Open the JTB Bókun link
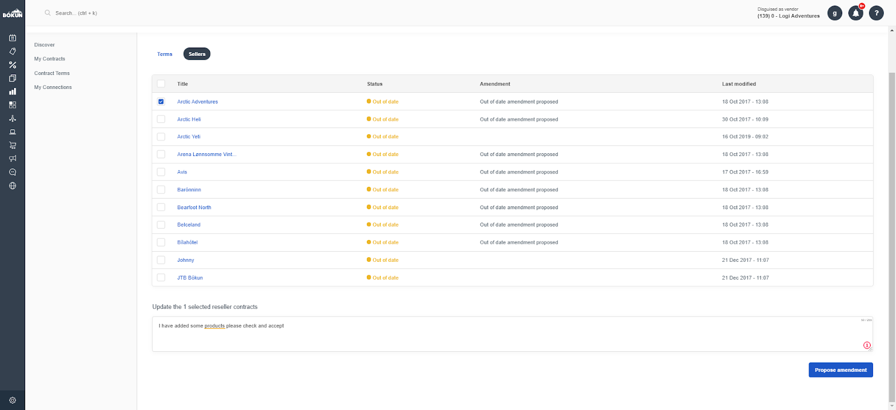This screenshot has width=896, height=410. tap(190, 278)
